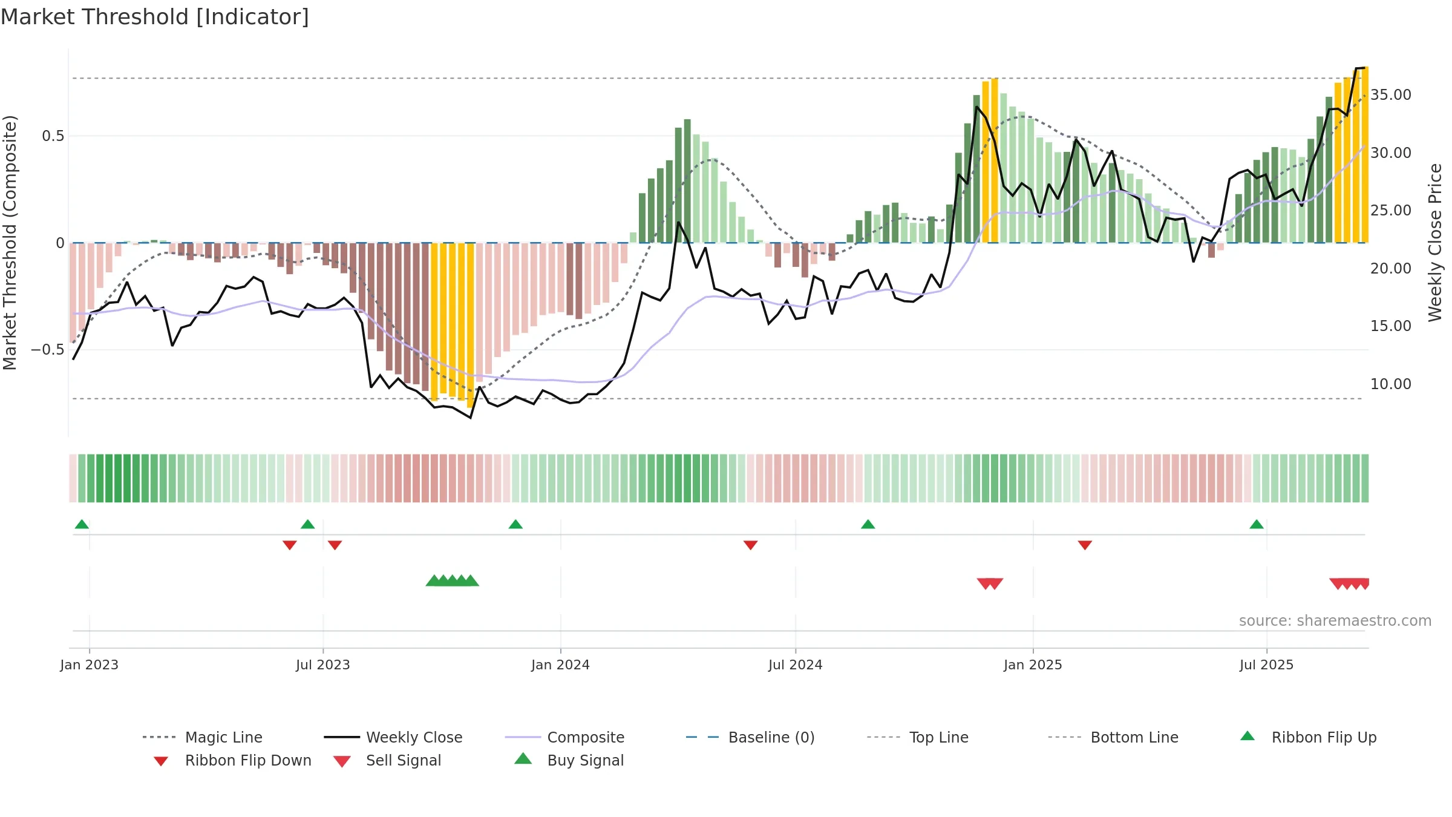1452x817 pixels.
Task: Click the Sell Signal legend triangle icon
Action: 342,761
